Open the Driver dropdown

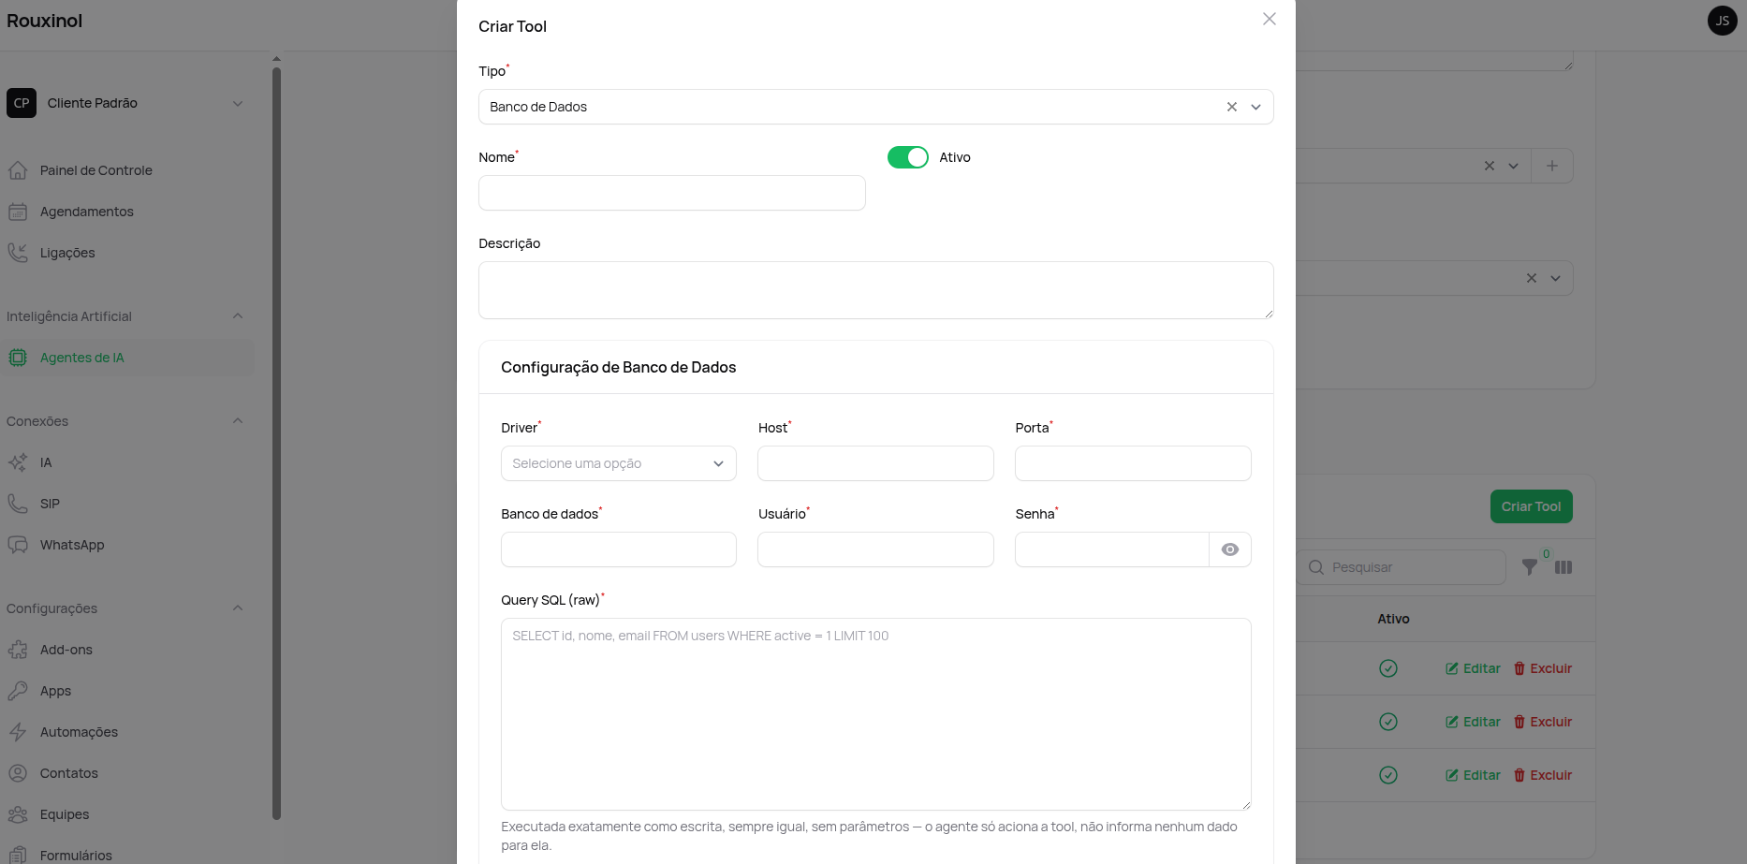[619, 463]
